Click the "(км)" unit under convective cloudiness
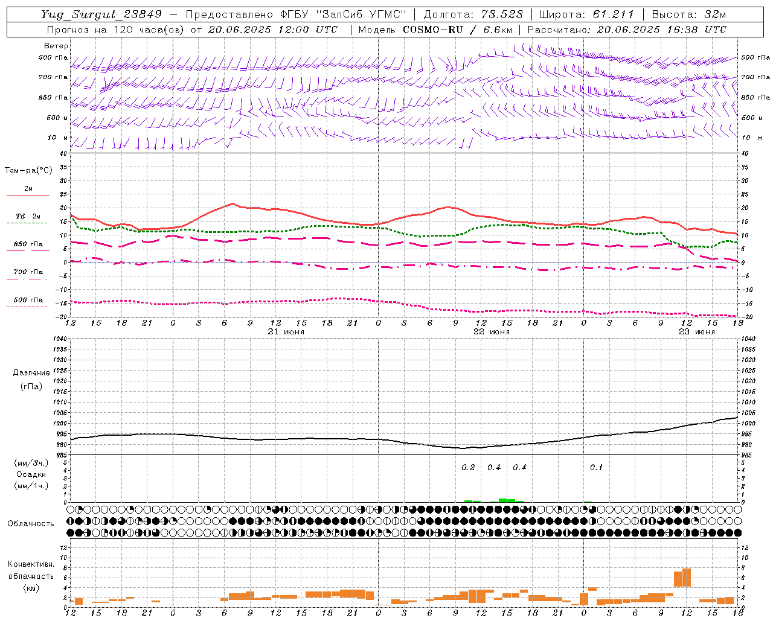Screen dimensions: 773x618 click(x=31, y=588)
